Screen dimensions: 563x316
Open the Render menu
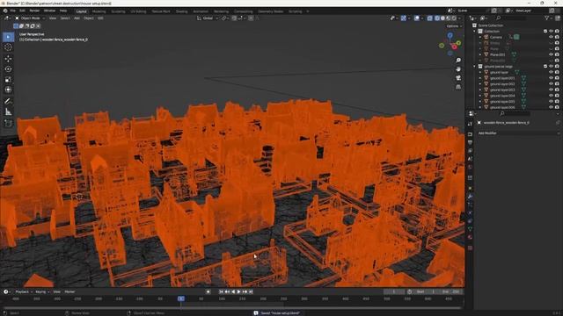(34, 11)
